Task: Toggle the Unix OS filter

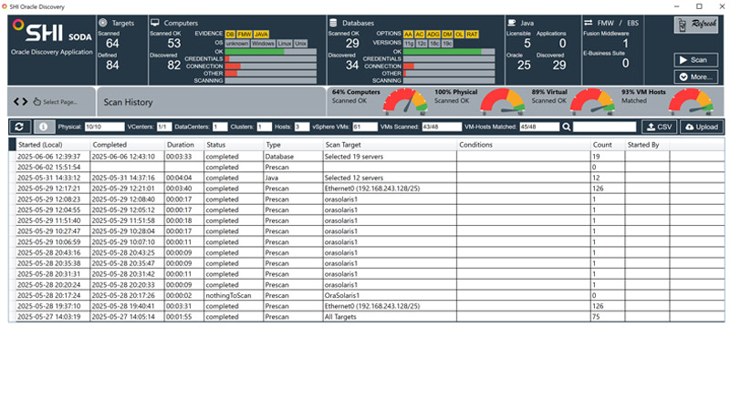Action: tap(301, 43)
